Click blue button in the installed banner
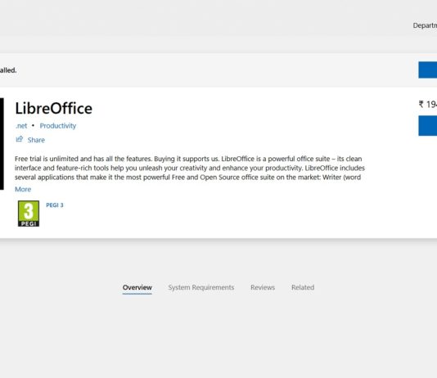This screenshot has width=437, height=378. [427, 70]
